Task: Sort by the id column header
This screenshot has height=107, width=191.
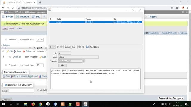Action: 34,48
